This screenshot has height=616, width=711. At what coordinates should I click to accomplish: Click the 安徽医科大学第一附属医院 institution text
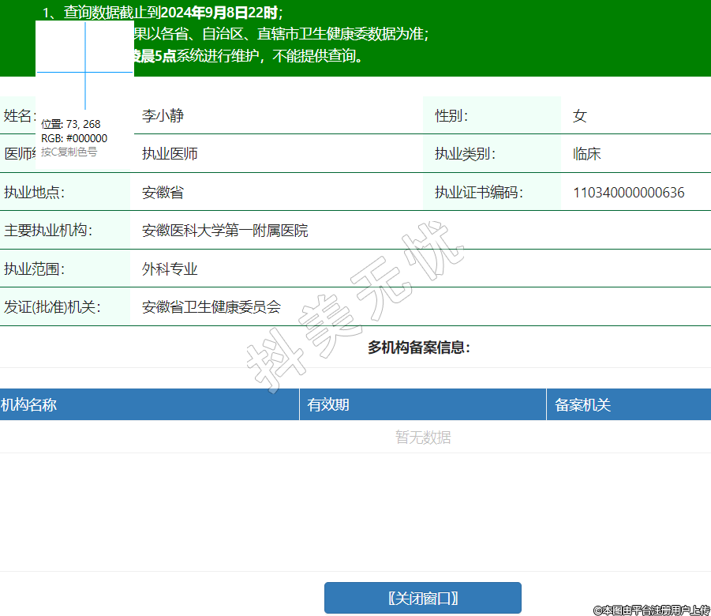(x=225, y=231)
